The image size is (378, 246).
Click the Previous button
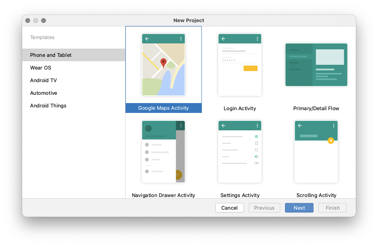point(264,208)
